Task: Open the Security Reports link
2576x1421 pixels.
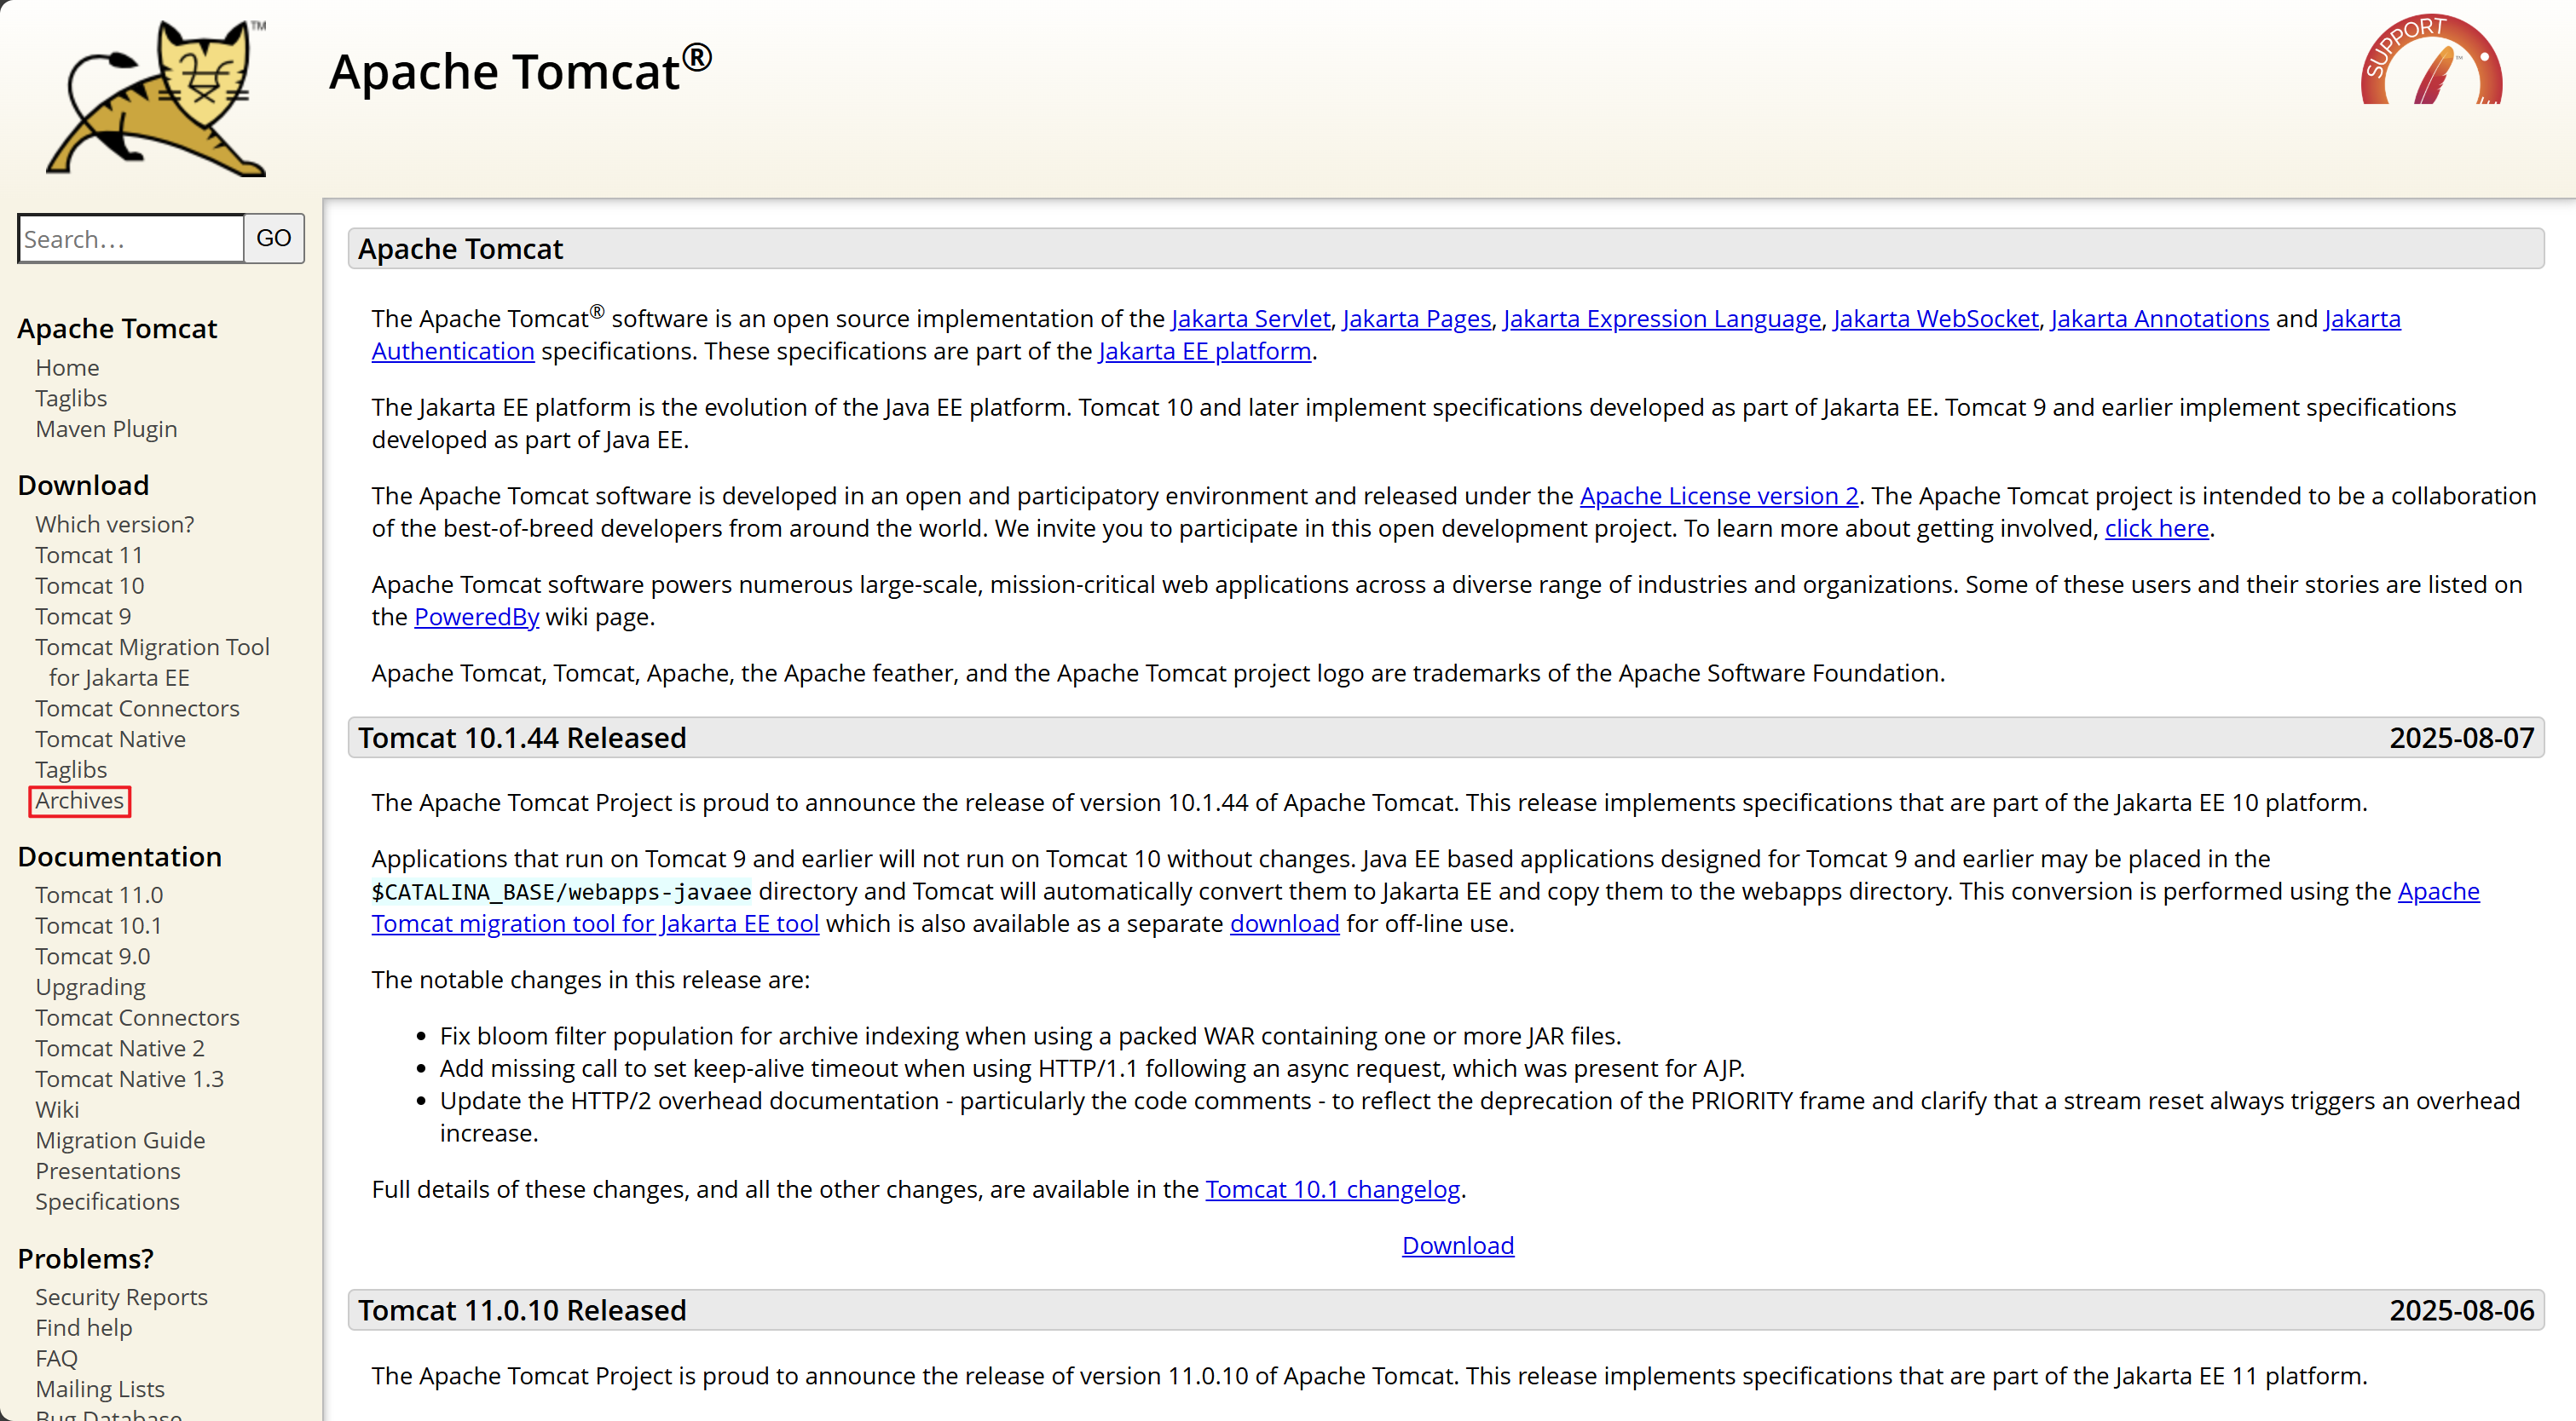Action: click(121, 1297)
